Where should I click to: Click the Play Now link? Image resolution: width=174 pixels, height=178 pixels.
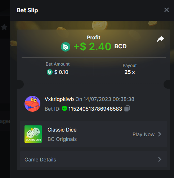143,134
